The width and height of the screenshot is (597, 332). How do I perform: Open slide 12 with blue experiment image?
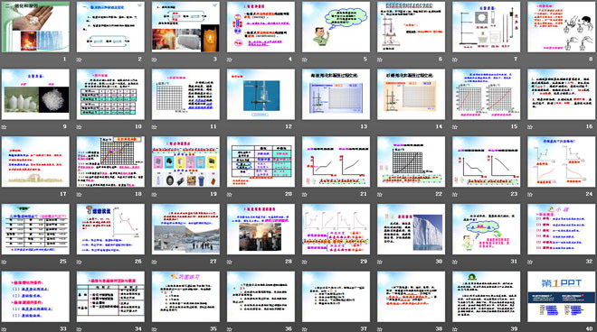[x=261, y=94]
